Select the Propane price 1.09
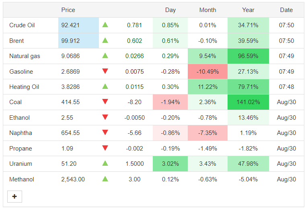This screenshot has height=209, width=308. (67, 149)
